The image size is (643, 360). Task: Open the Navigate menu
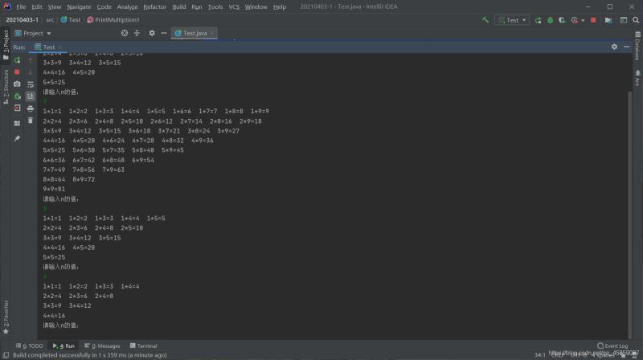[x=79, y=6]
